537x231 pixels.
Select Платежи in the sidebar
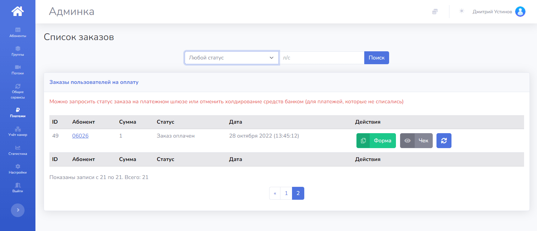tap(18, 112)
